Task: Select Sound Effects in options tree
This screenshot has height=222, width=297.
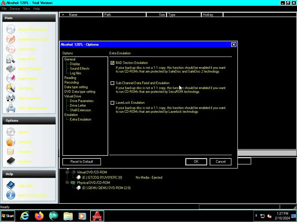Action: coord(79,69)
